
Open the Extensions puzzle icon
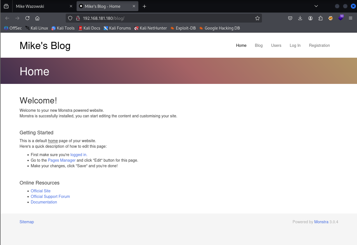click(320, 18)
